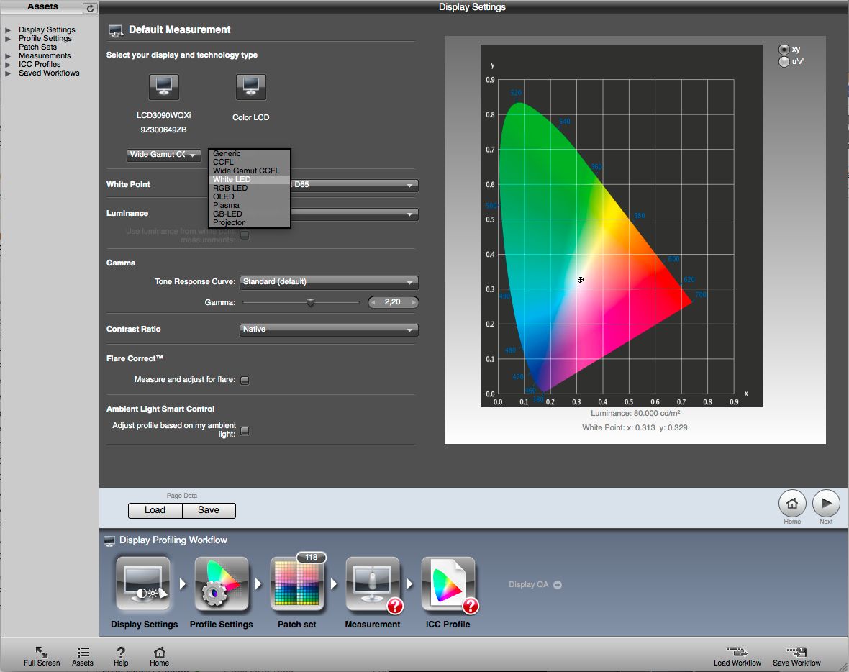
Task: Select White LED from the technology list
Action: (230, 178)
